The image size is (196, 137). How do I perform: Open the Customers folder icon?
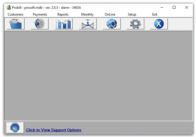pos(16,24)
